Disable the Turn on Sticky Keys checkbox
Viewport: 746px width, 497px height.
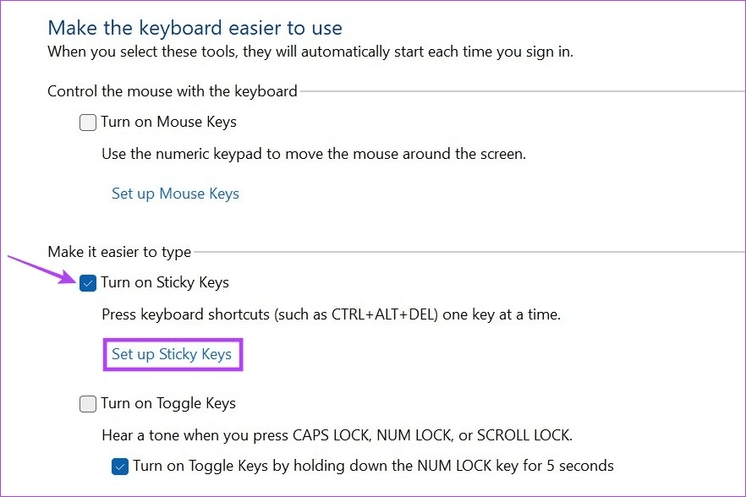88,283
